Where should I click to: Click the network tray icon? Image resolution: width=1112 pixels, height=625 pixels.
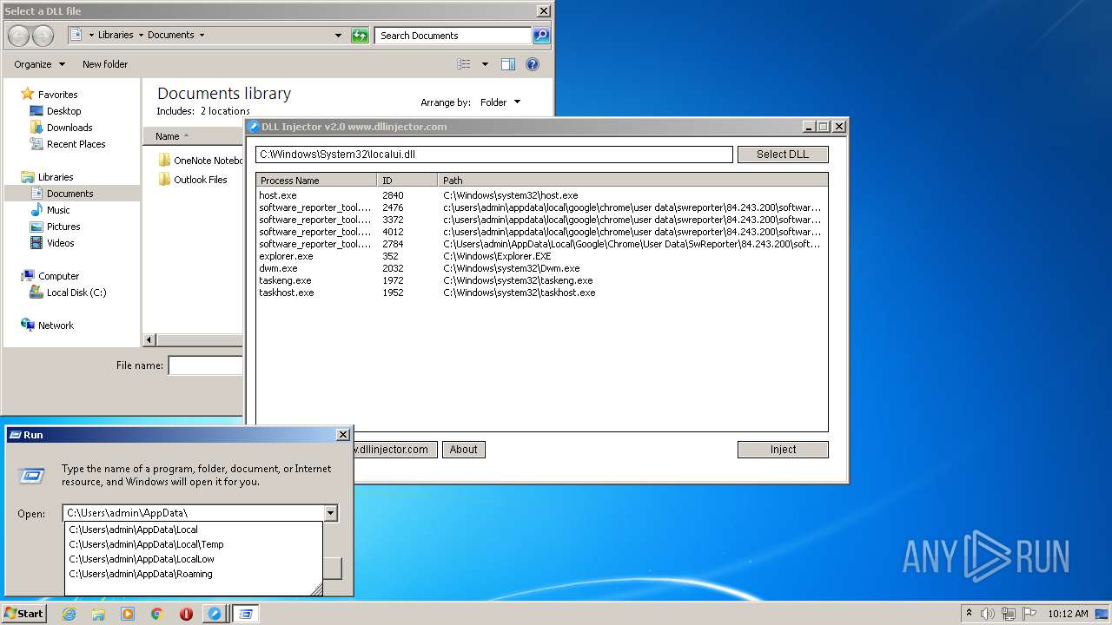[x=1009, y=614]
